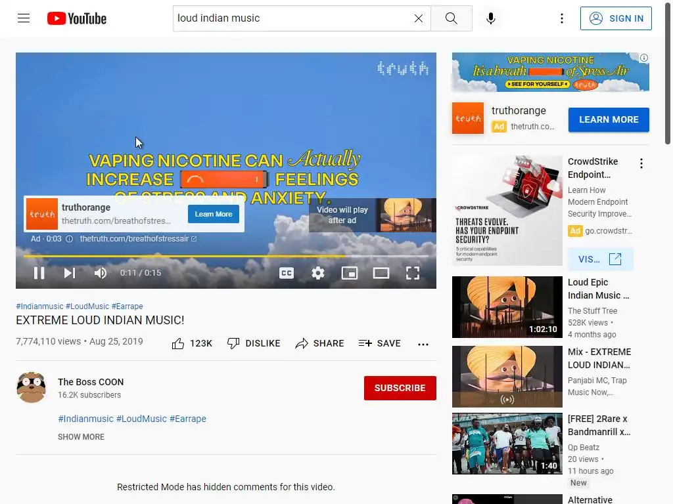Click the DISLIKE thumbs down button
The height and width of the screenshot is (504, 673).
[x=254, y=343]
